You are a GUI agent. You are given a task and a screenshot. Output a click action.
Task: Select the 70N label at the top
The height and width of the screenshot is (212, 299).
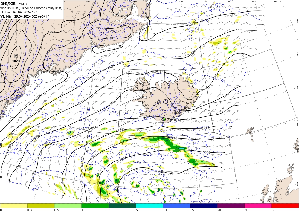pos(275,1)
